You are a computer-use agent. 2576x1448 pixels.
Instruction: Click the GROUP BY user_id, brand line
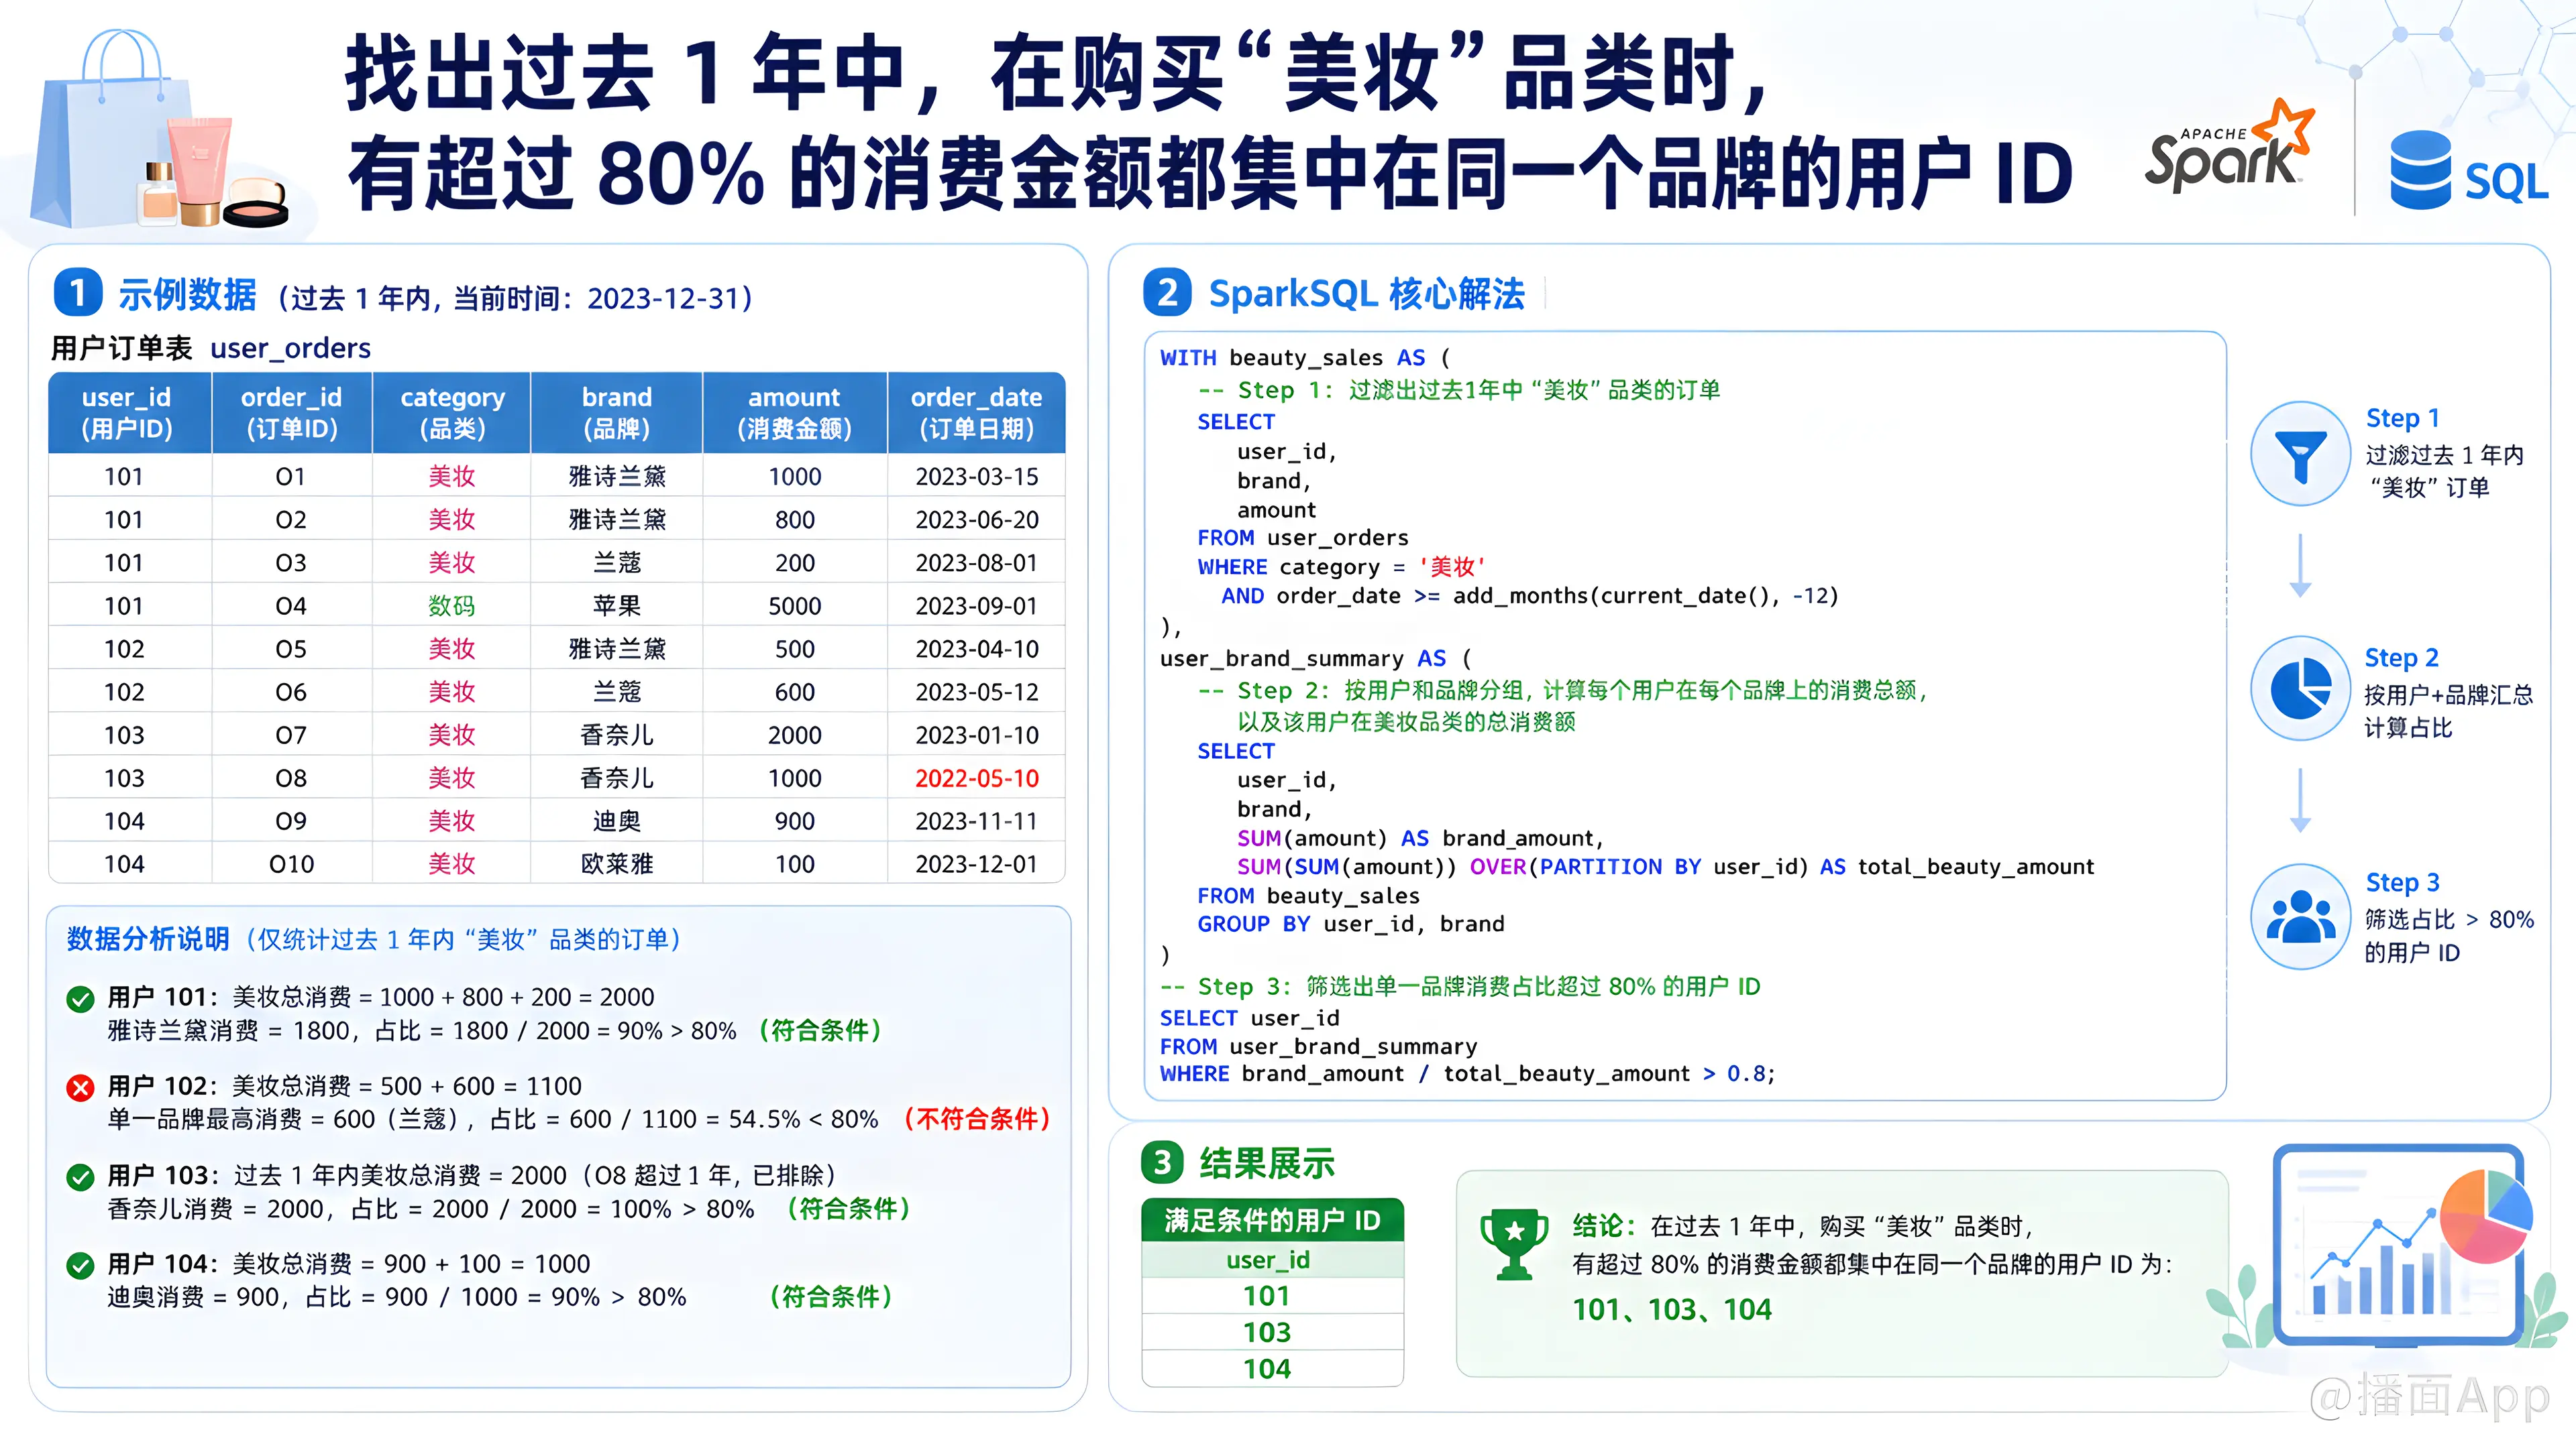click(1351, 924)
